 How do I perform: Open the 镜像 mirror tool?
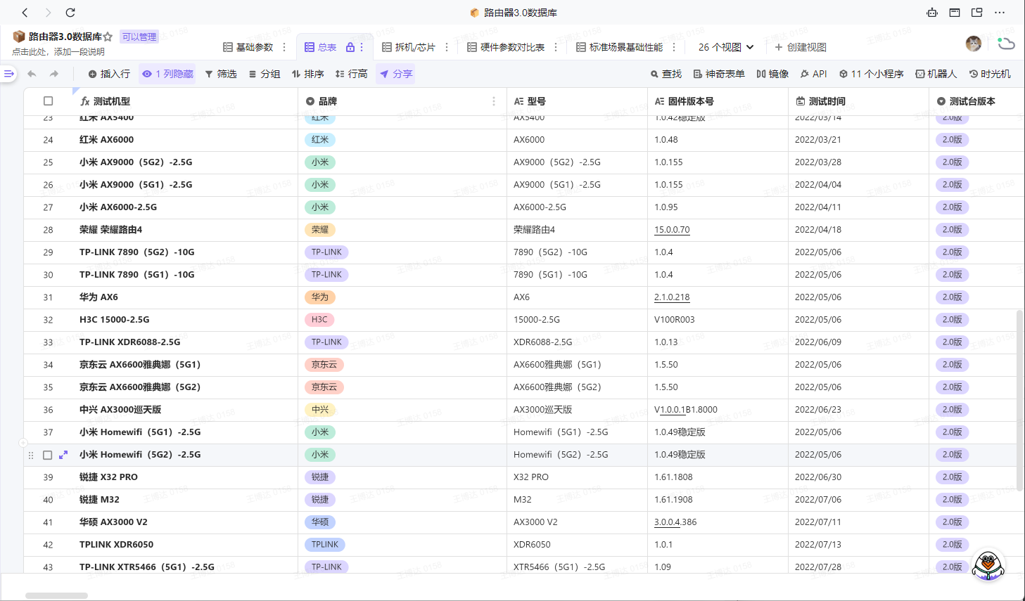pos(772,74)
